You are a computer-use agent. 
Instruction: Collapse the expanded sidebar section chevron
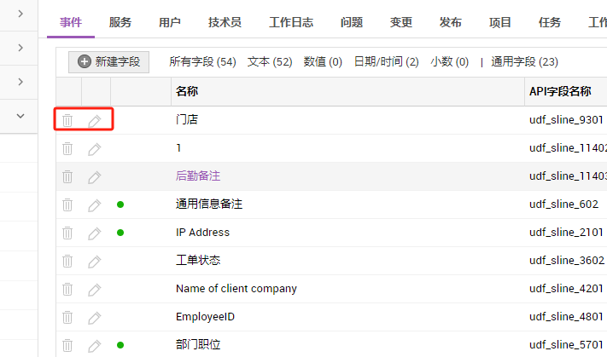[20, 116]
